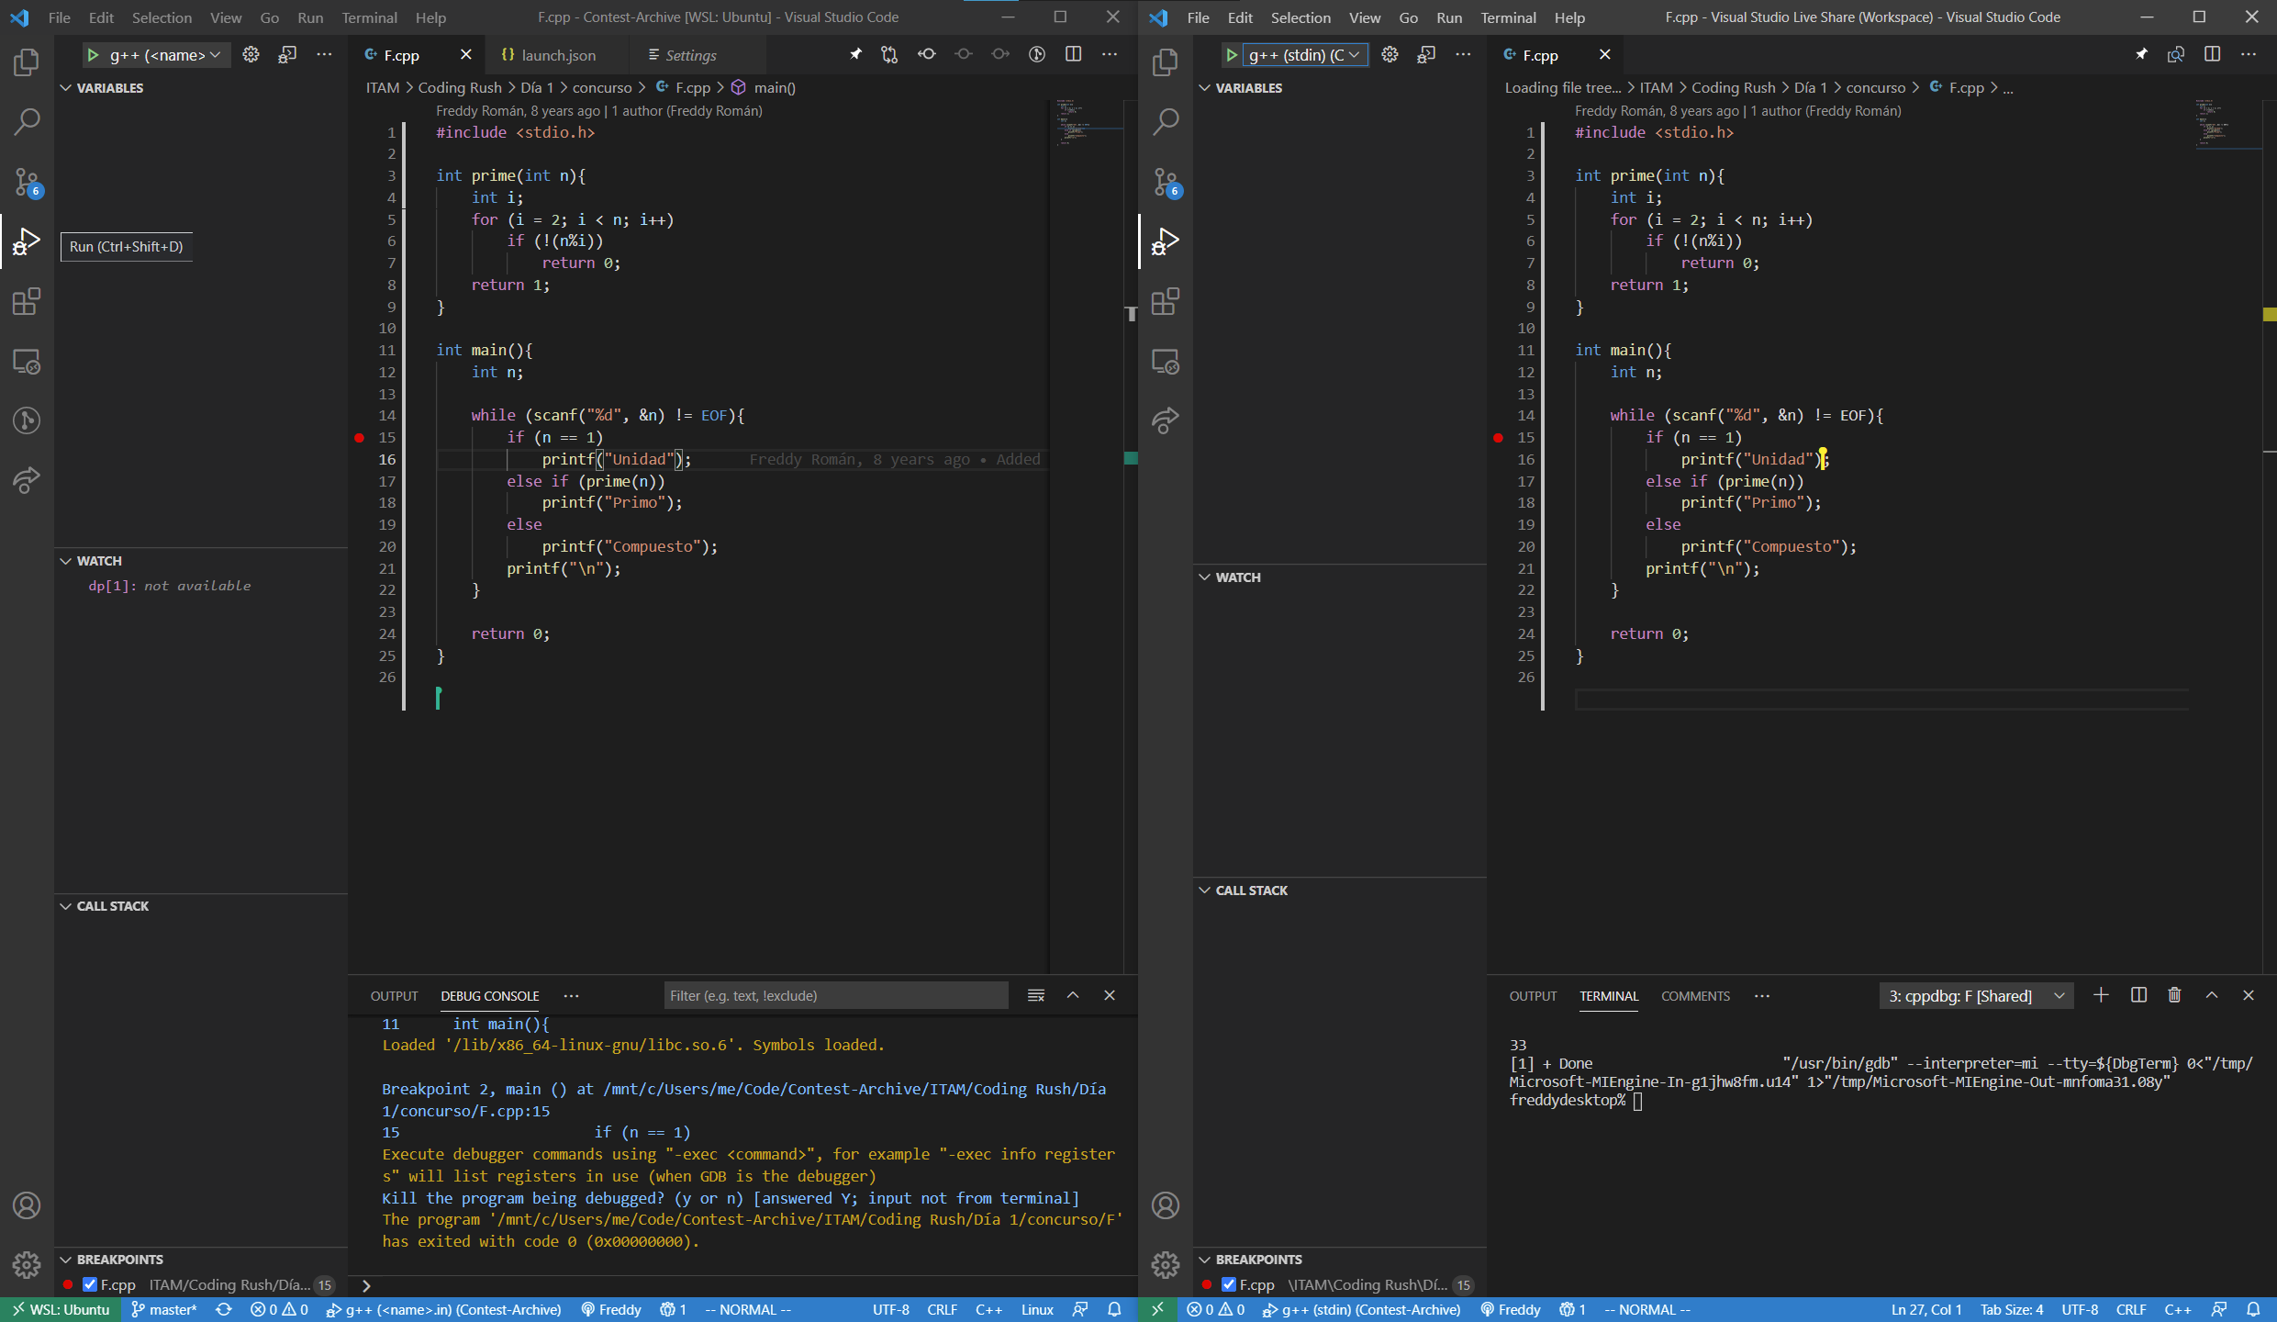Open Extensions view in right window

(x=1166, y=302)
